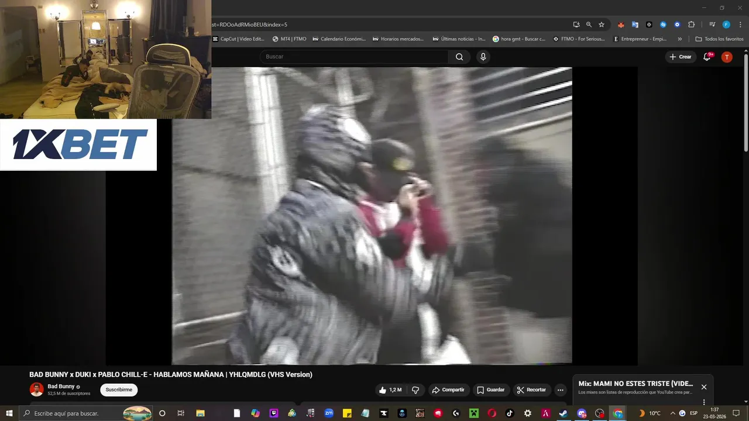Open Steam from the taskbar
Image resolution: width=749 pixels, height=421 pixels.
coord(564,413)
